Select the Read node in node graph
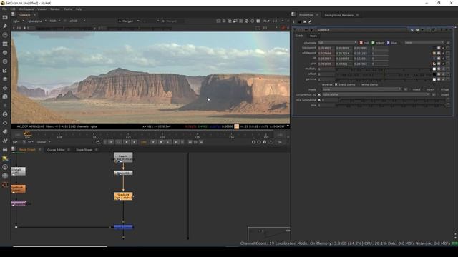The height and width of the screenshot is (257, 458). [x=123, y=157]
